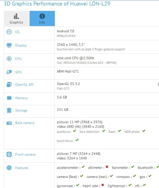Click the ARM Mali-G71 value

[x=68, y=71]
